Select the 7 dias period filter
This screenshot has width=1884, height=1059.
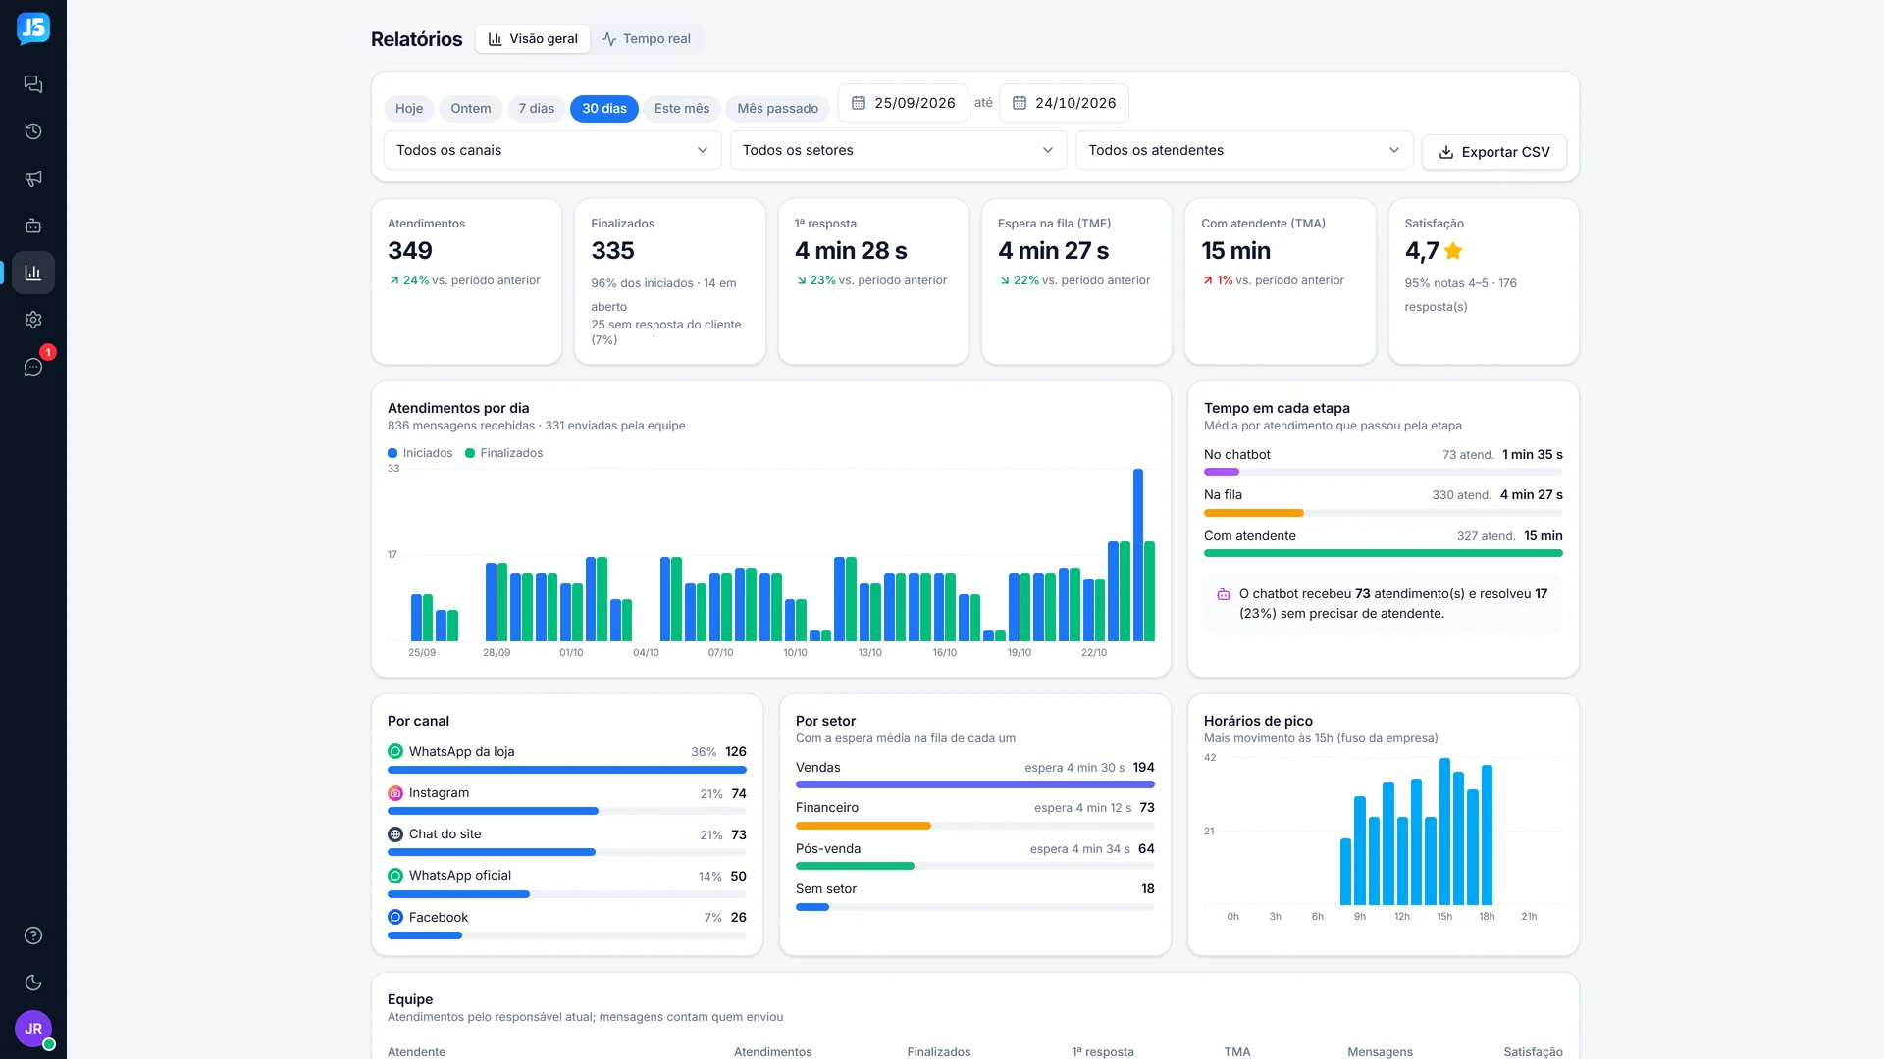click(537, 109)
